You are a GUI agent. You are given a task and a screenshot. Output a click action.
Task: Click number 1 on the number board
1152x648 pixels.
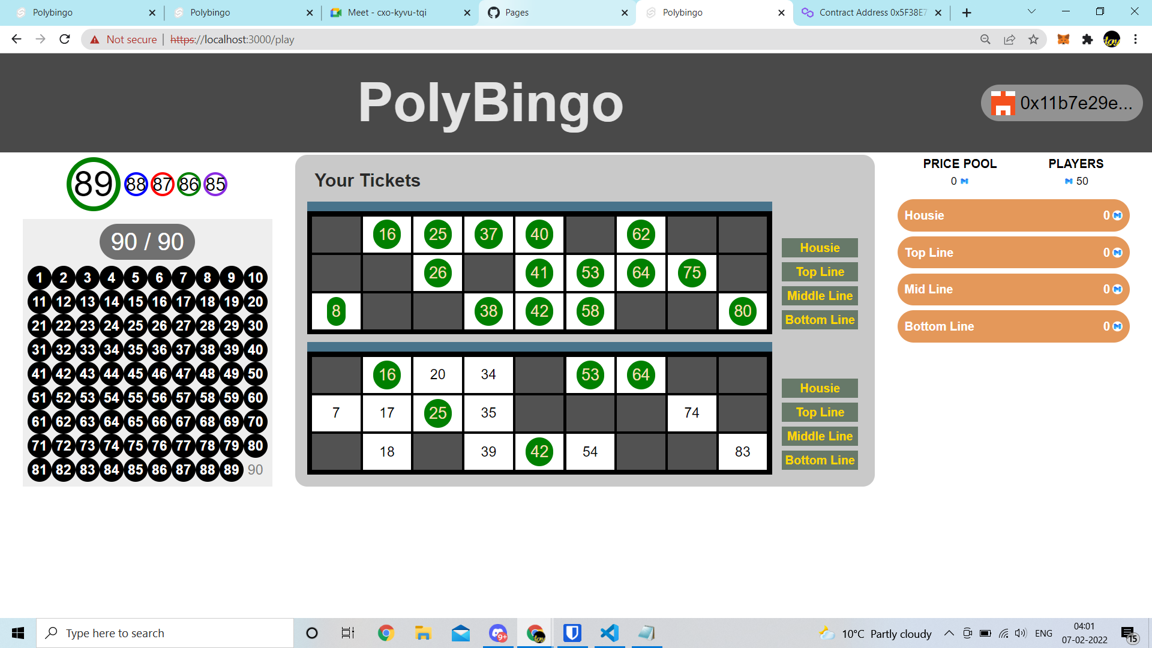point(40,278)
